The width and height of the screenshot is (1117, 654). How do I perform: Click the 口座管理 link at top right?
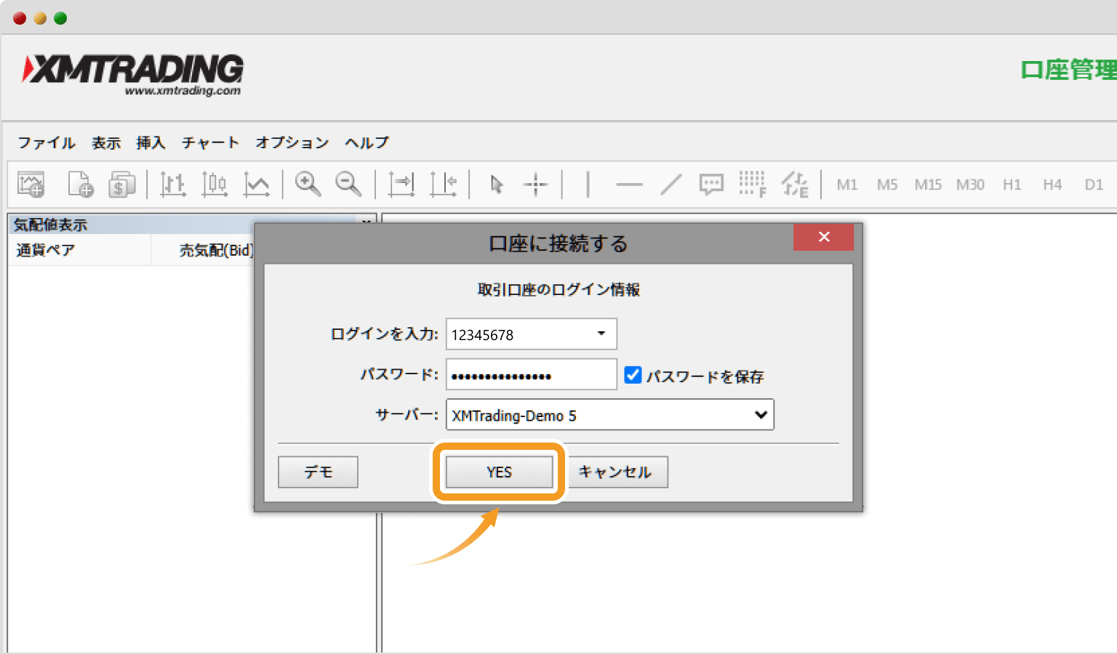click(x=1069, y=70)
